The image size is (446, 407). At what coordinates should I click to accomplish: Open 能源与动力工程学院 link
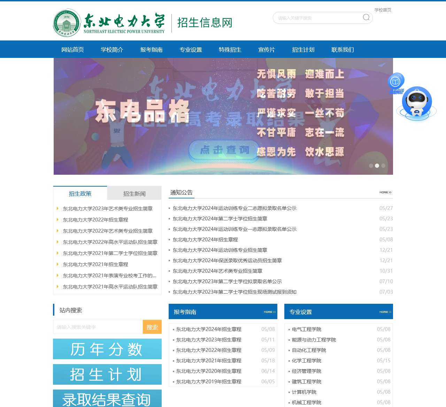314,340
